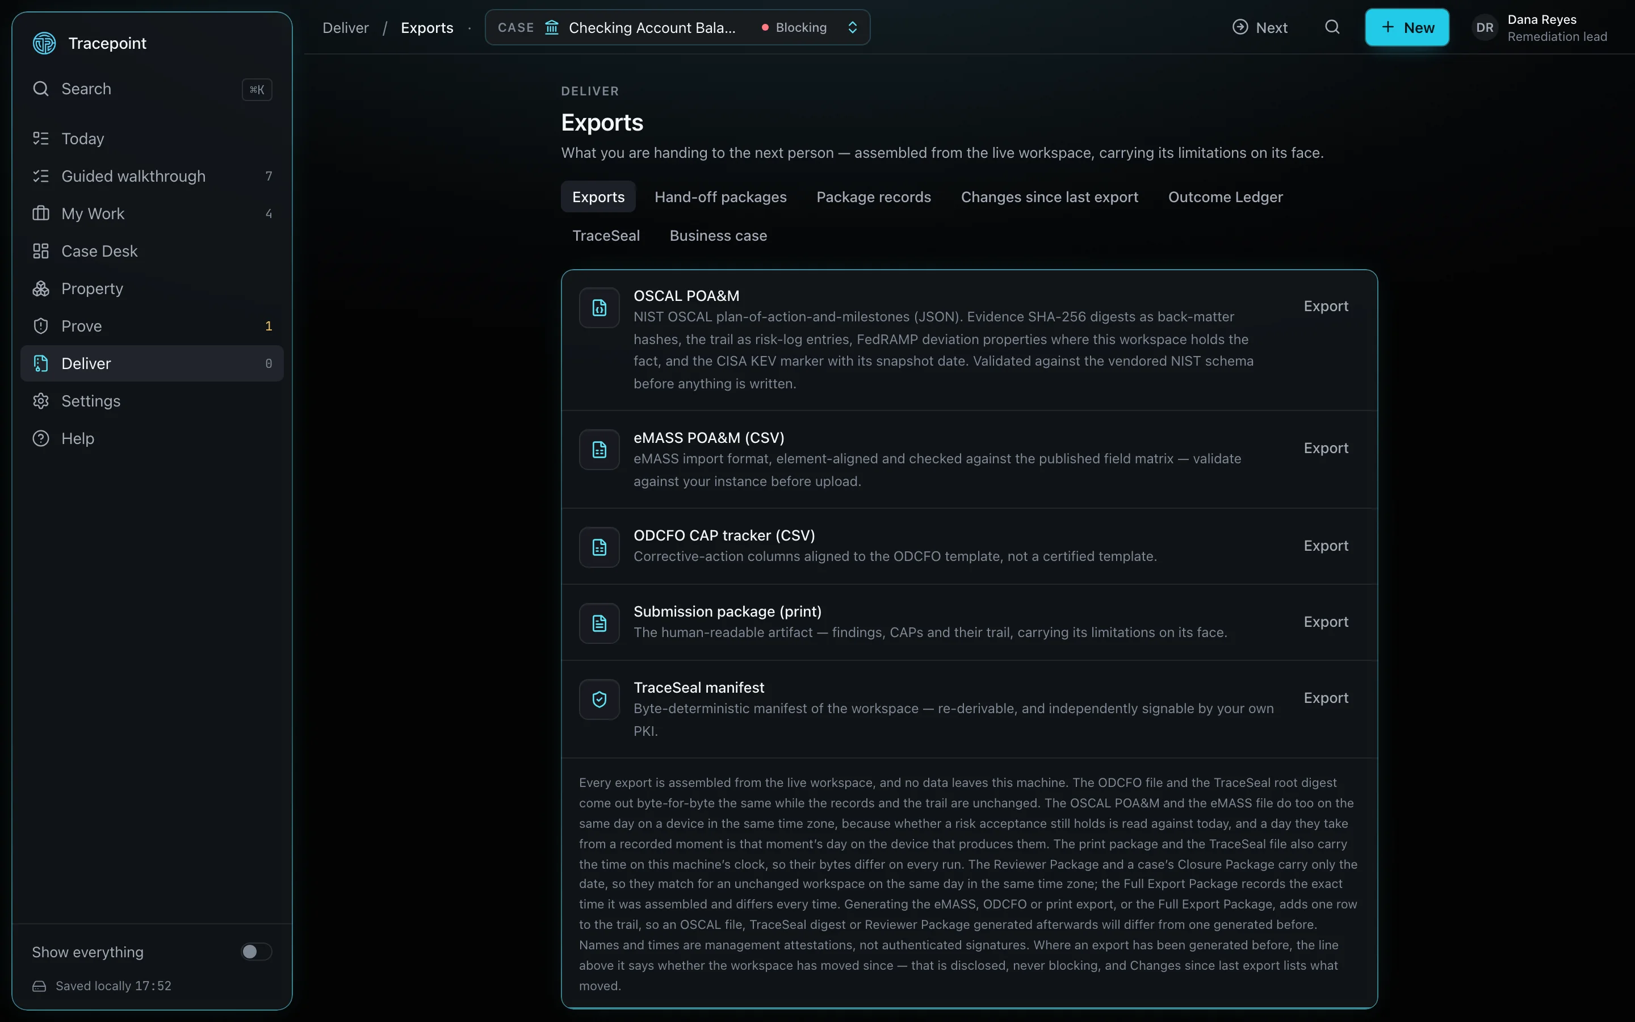1635x1022 pixels.
Task: Click the Search magnifier icon in sidebar
Action: (40, 89)
